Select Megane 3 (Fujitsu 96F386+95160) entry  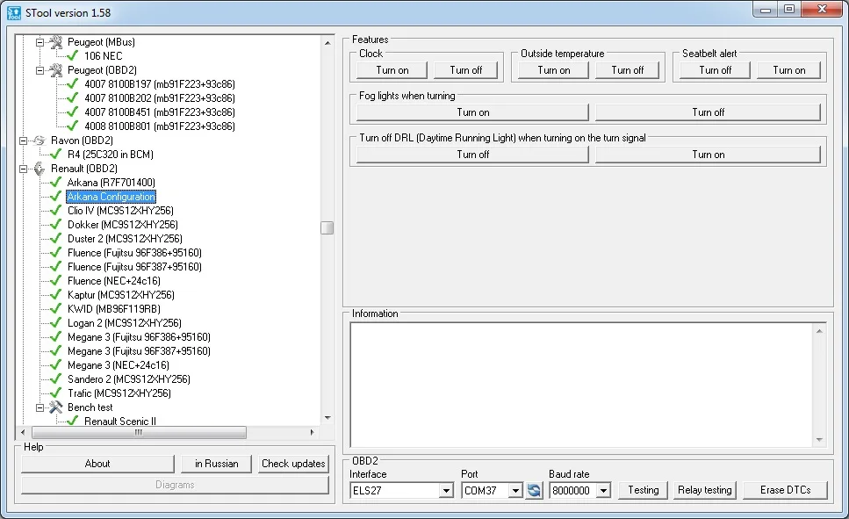[139, 337]
